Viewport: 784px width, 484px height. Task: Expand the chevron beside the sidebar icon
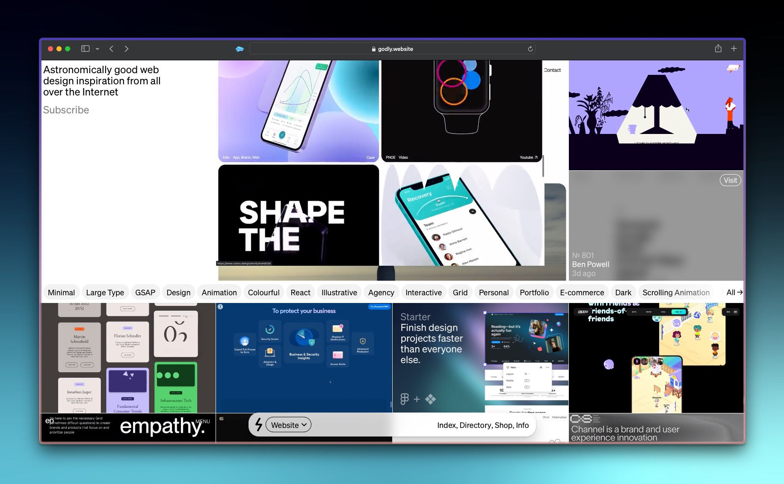pyautogui.click(x=98, y=48)
